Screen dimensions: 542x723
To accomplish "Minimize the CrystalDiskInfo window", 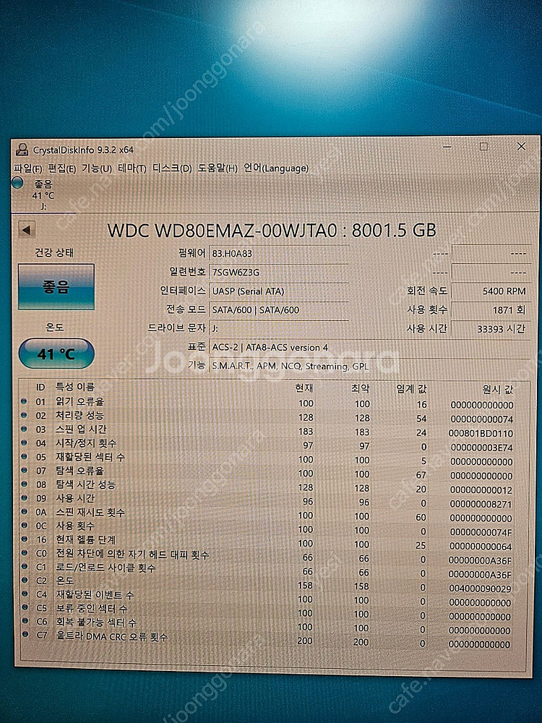I will click(x=447, y=147).
